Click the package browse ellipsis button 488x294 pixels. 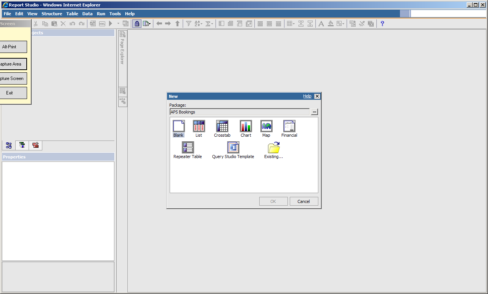point(314,112)
